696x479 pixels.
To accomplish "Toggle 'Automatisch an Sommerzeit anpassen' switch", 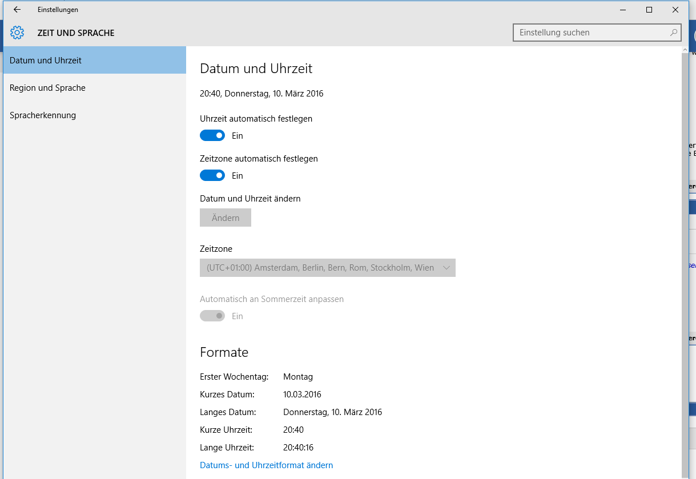I will coord(212,316).
